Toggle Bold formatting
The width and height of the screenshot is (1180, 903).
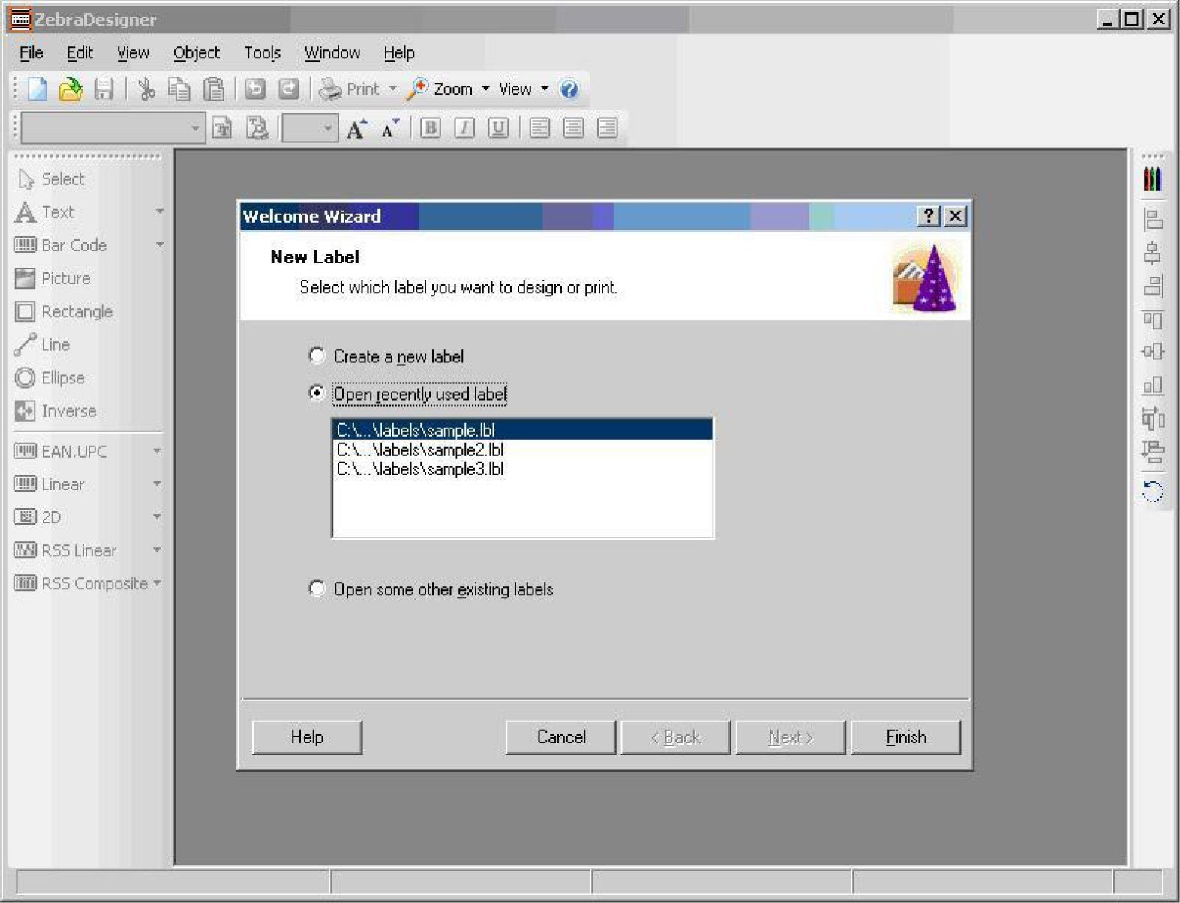430,128
